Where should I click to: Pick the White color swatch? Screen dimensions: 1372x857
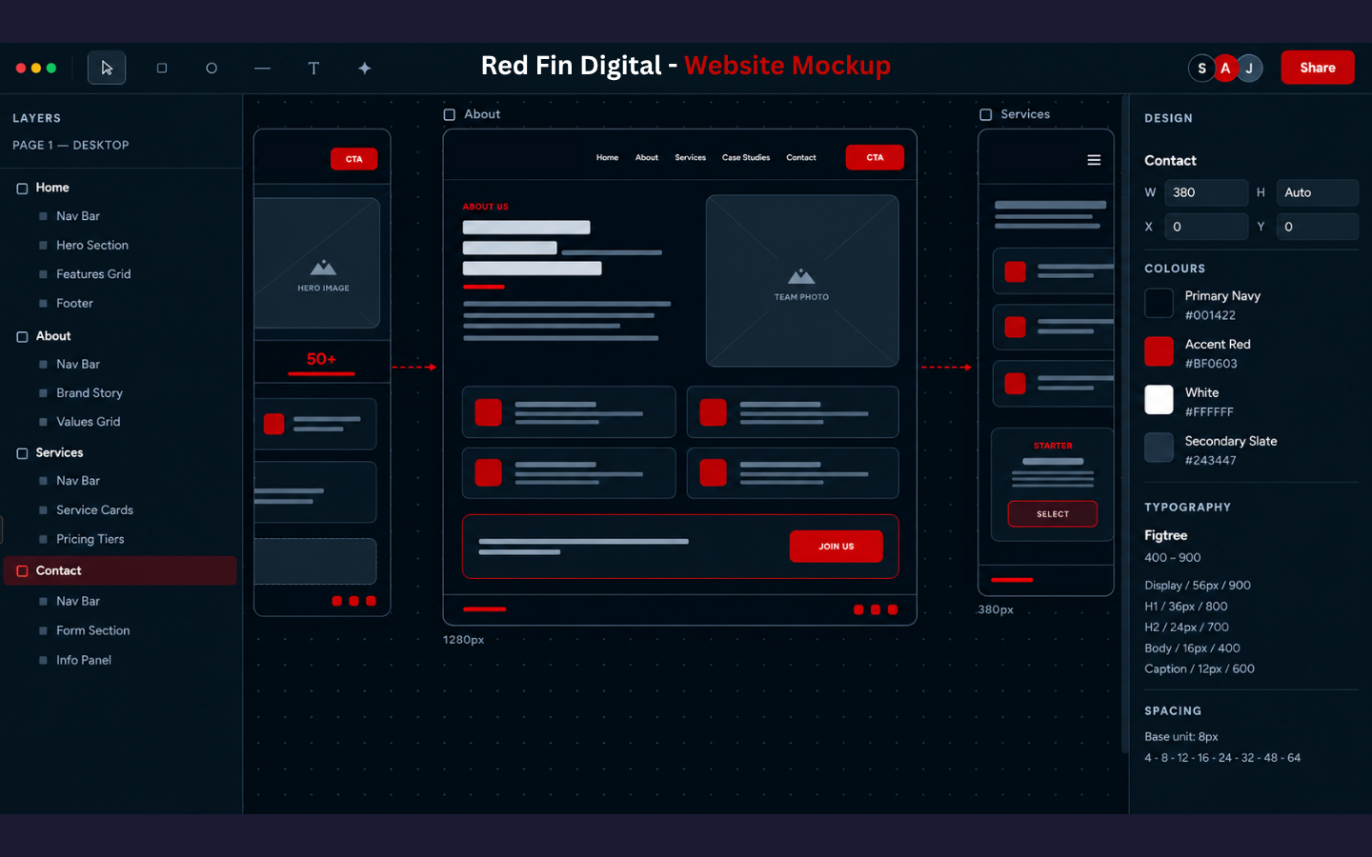coord(1159,400)
